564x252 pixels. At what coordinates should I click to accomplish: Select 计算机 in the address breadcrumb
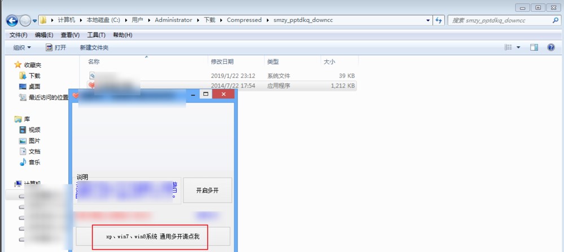point(67,20)
